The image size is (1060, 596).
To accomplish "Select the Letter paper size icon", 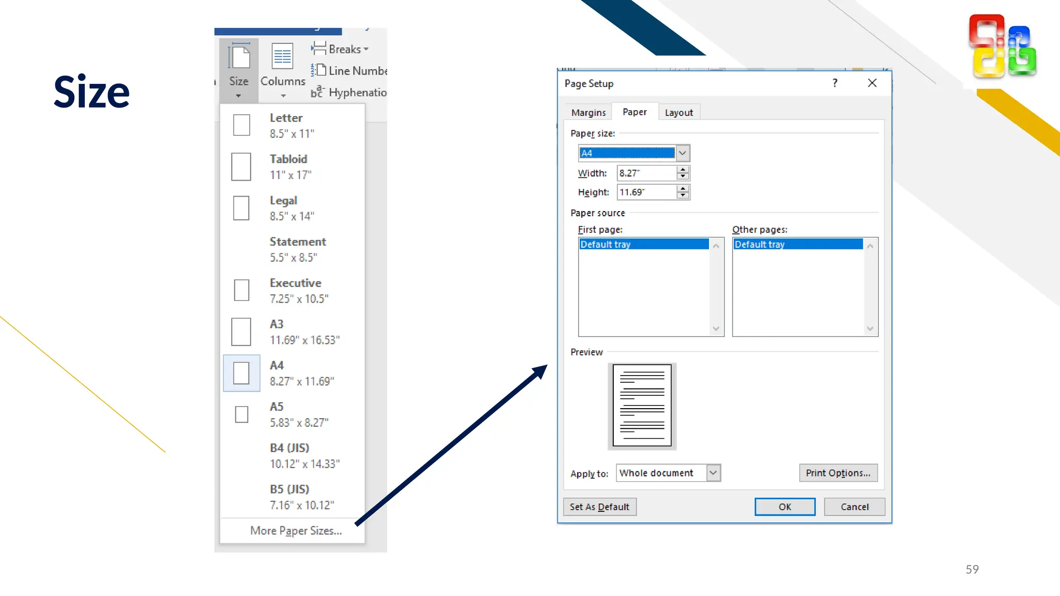I will coord(242,125).
